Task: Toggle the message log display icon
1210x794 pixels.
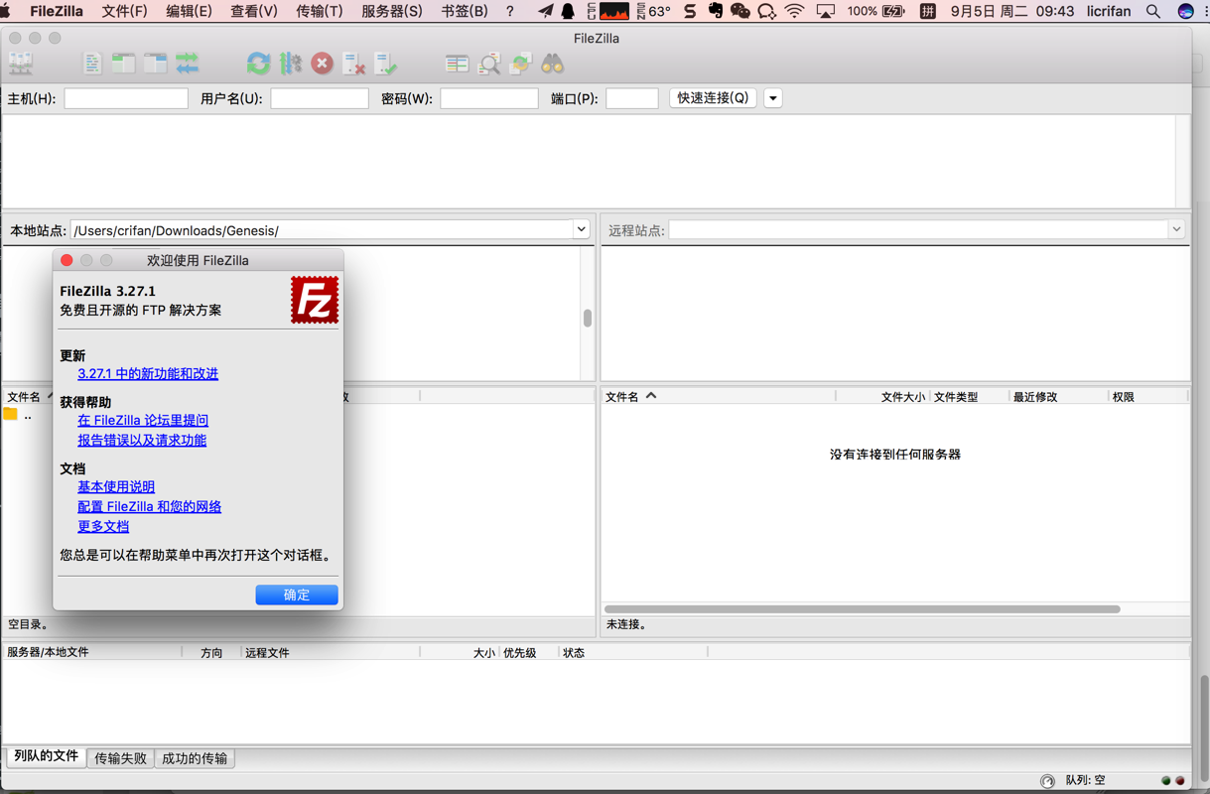Action: coord(92,64)
